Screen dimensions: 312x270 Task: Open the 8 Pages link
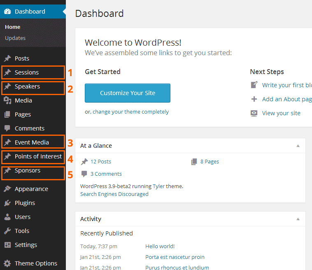pyautogui.click(x=210, y=162)
